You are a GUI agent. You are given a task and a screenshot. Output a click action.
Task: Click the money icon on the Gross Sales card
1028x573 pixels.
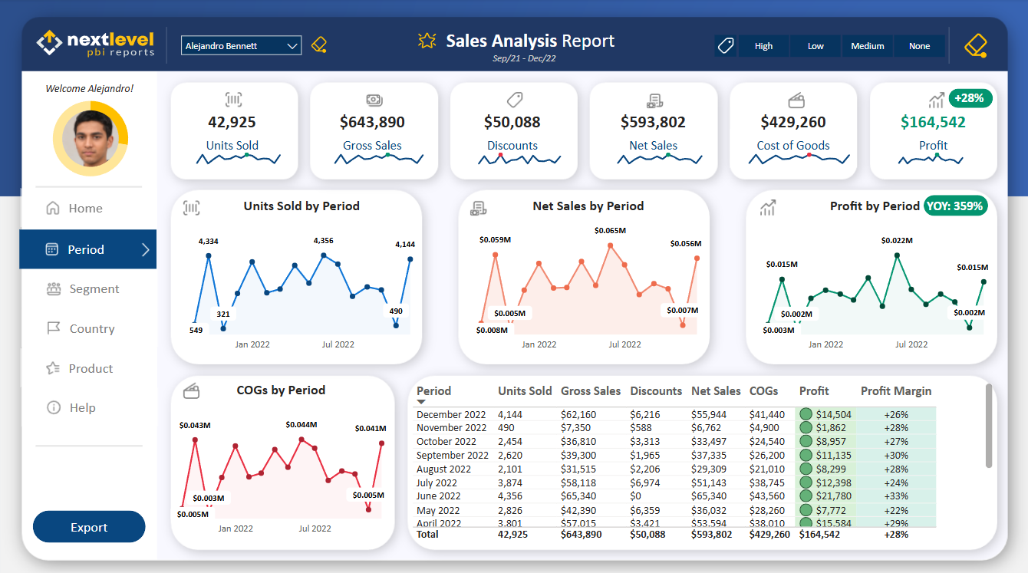point(373,99)
